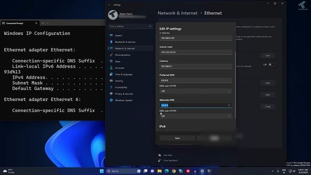The height and width of the screenshot is (175, 311).
Task: Switch to Terminal icon on the taskbar
Action: [x=209, y=171]
